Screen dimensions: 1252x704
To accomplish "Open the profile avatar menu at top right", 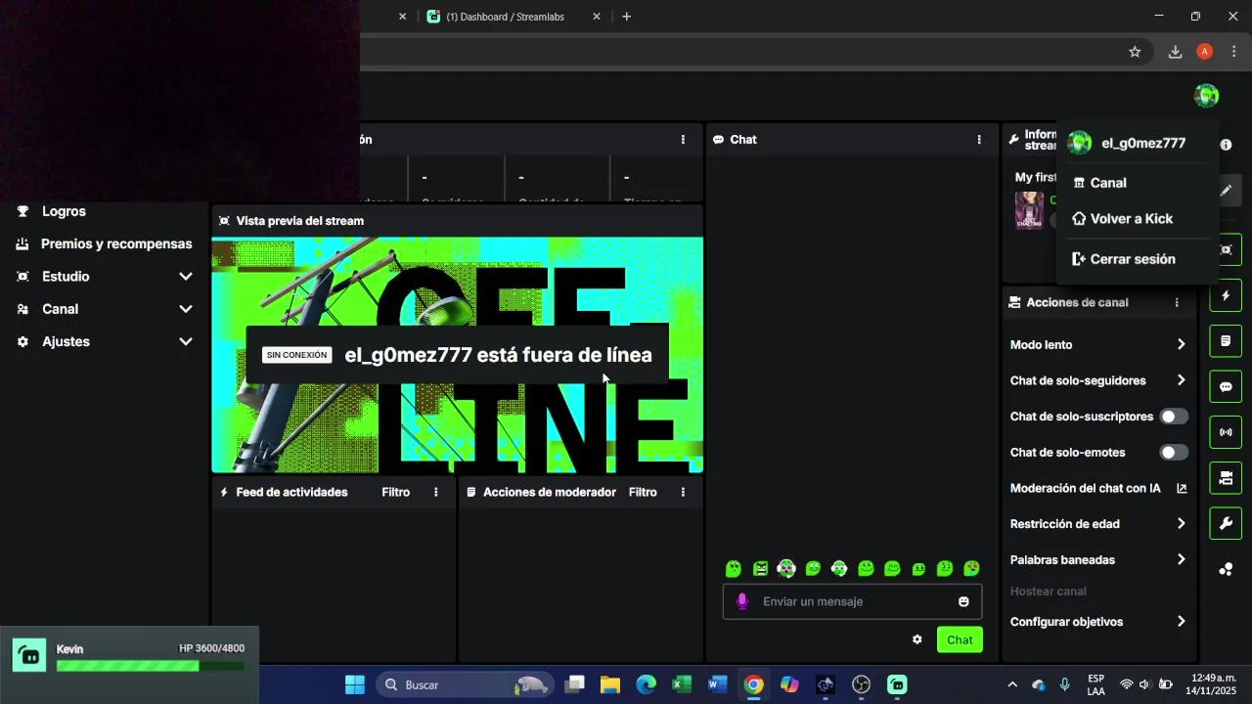I will coord(1206,96).
